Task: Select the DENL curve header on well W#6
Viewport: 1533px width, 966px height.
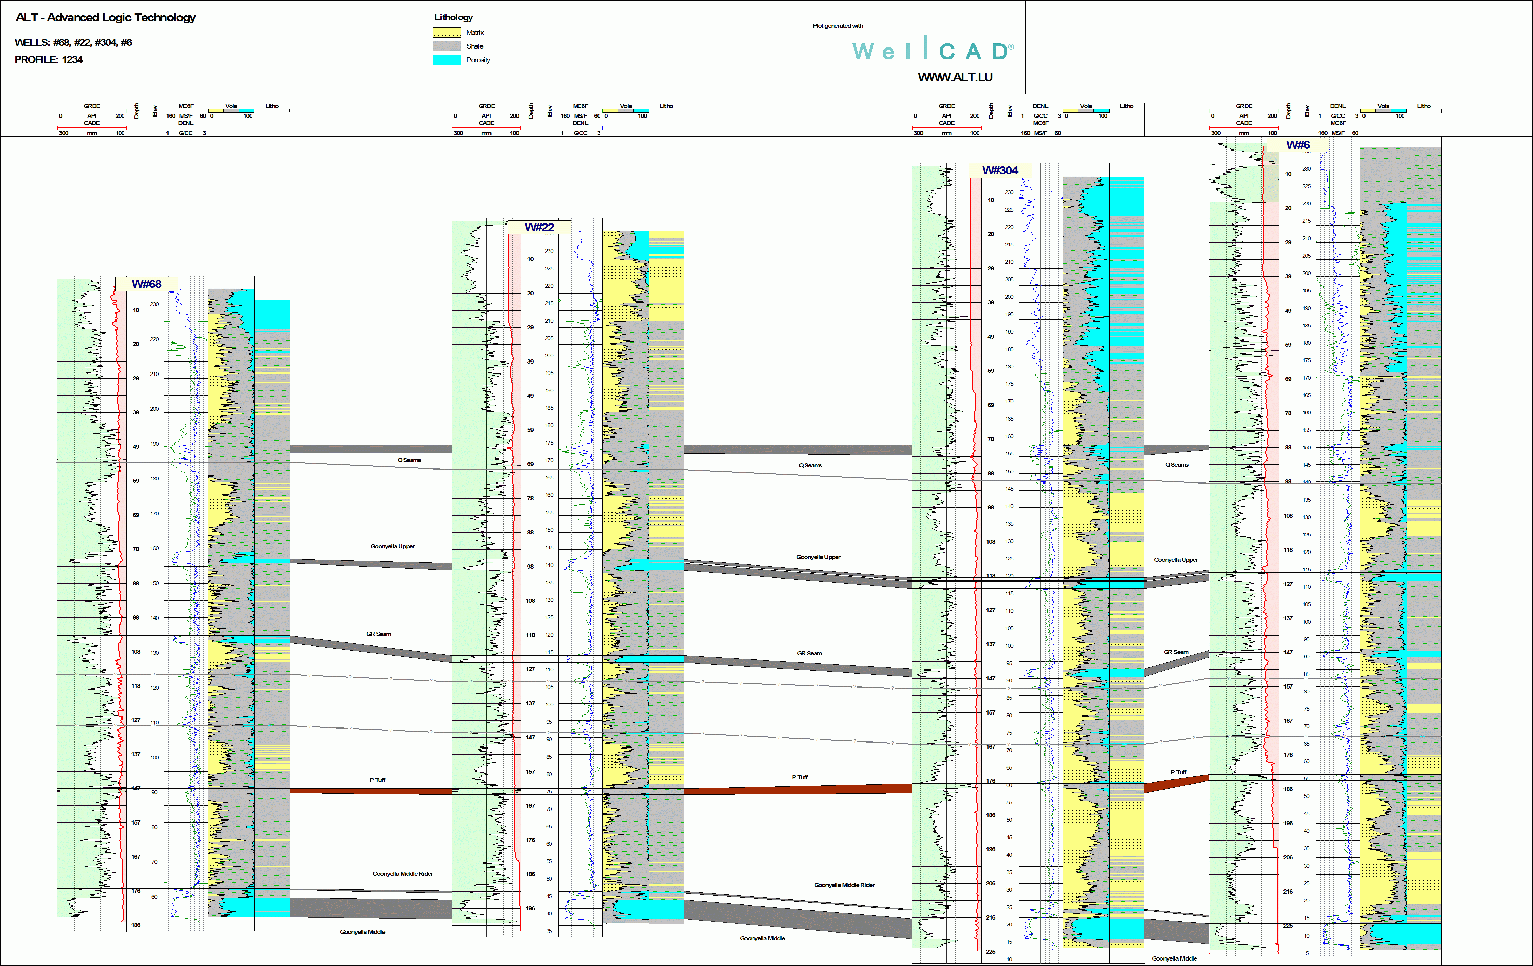Action: click(x=1337, y=106)
